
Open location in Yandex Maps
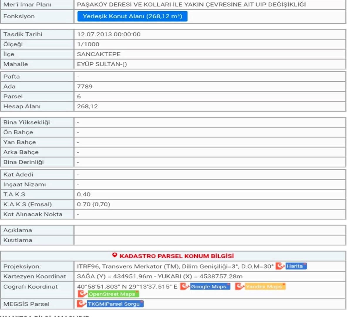click(265, 286)
